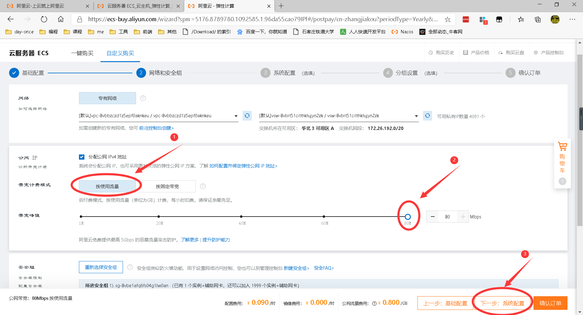Expand the VPC selection dropdown
The height and width of the screenshot is (315, 583).
tap(159, 116)
